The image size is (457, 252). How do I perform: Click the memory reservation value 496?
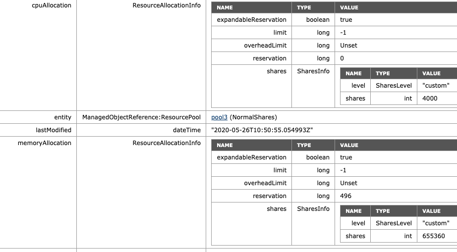(345, 196)
